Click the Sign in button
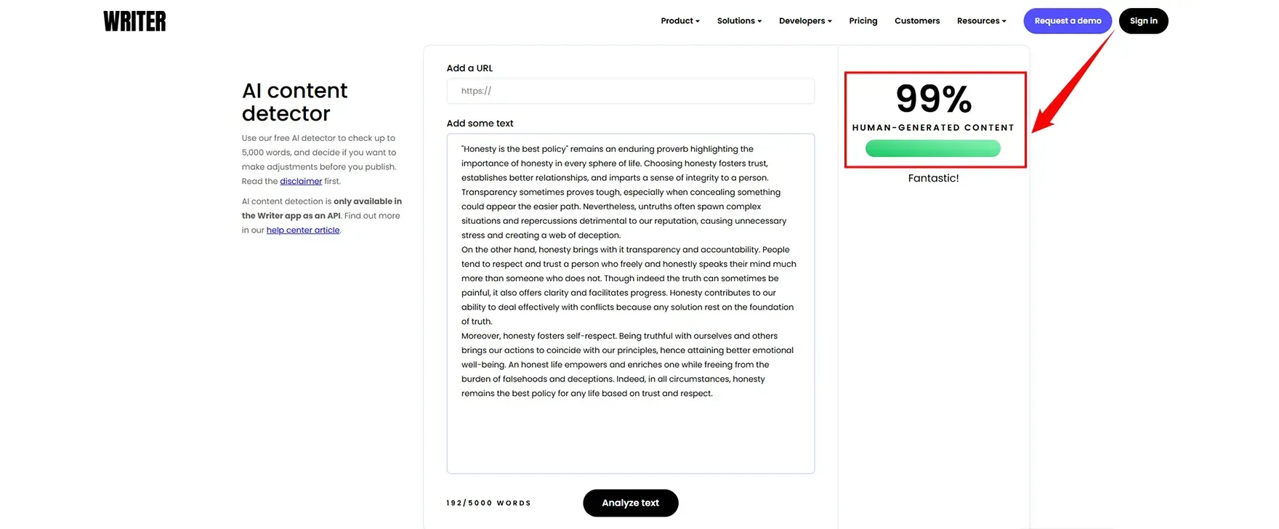Screen dimensions: 1279x529 coord(1143,20)
